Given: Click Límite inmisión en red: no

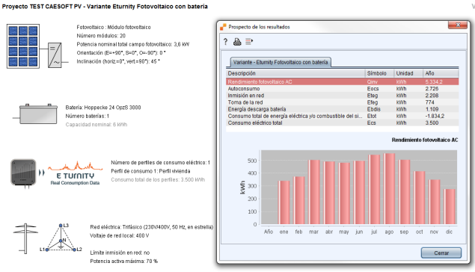Looking at the screenshot, I should tap(120, 253).
